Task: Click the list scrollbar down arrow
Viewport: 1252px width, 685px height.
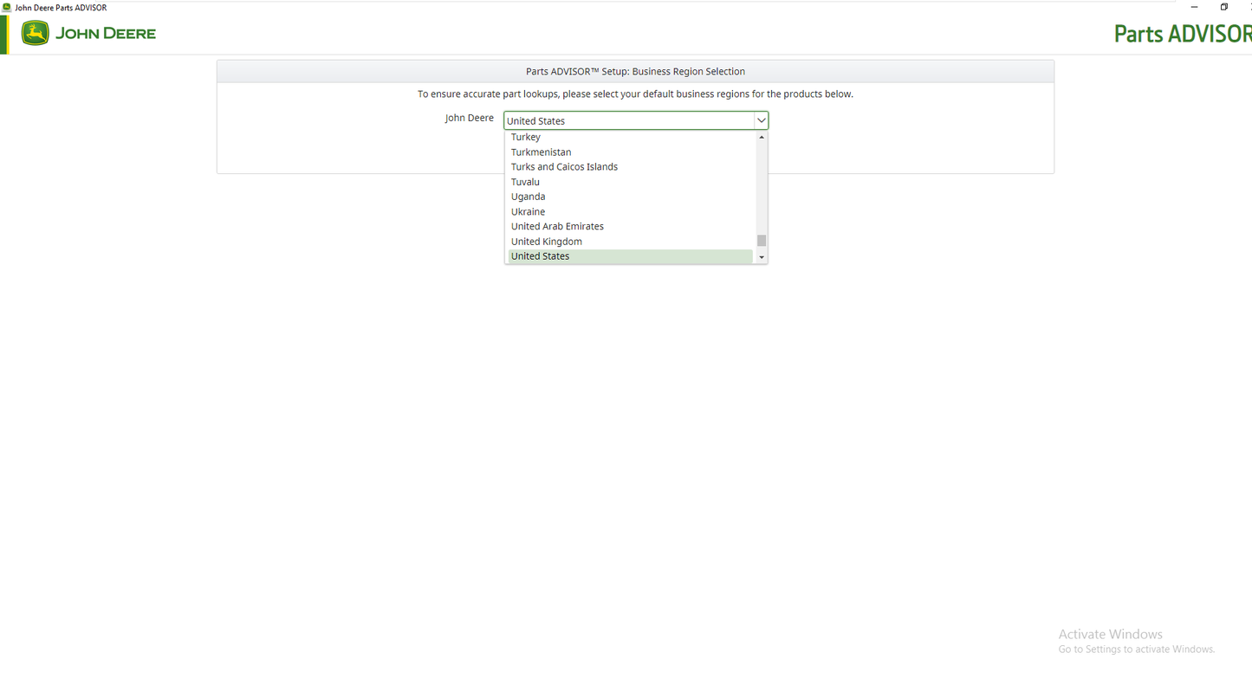Action: pyautogui.click(x=762, y=257)
